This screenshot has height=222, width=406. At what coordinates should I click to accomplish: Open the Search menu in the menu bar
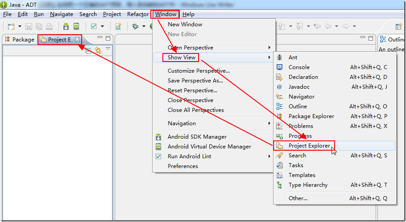click(x=88, y=14)
